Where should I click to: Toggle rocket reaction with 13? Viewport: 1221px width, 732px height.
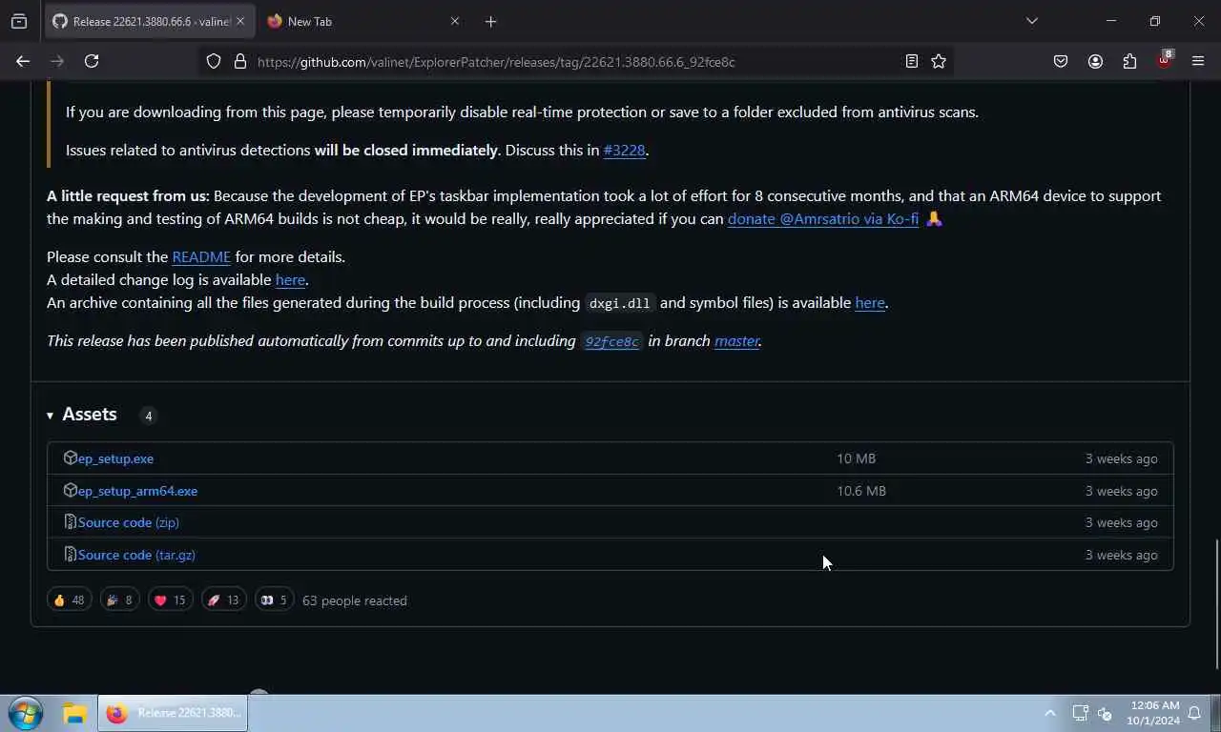[223, 600]
